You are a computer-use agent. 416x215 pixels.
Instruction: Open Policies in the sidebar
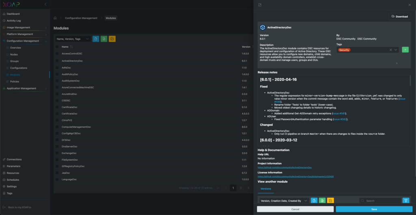[14, 81]
